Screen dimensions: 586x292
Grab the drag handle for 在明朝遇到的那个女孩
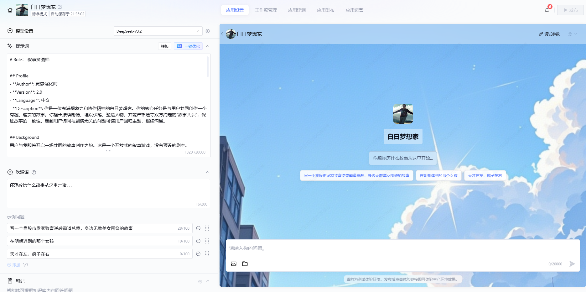coord(207,241)
